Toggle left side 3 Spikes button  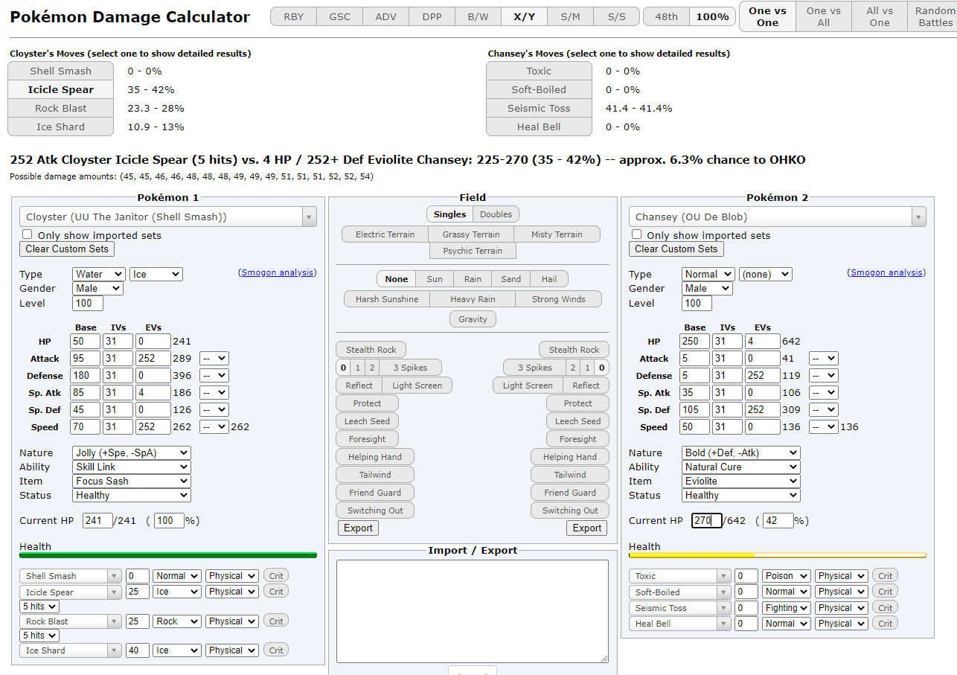coord(411,368)
